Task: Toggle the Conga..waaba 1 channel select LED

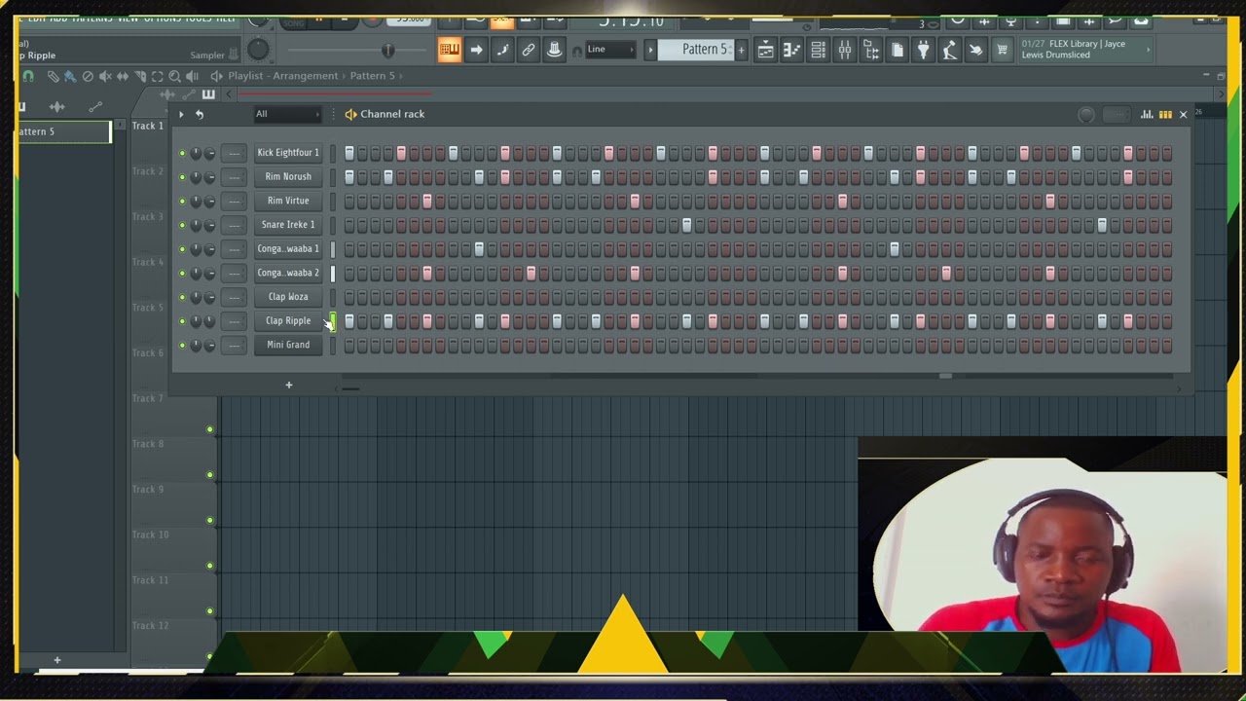Action: [x=332, y=249]
